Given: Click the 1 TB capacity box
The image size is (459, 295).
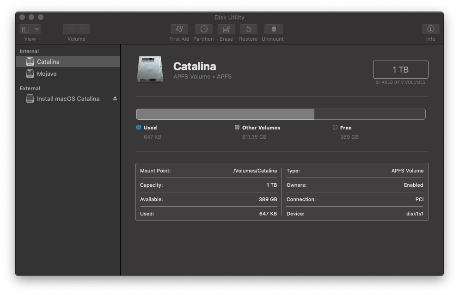Looking at the screenshot, I should [400, 69].
